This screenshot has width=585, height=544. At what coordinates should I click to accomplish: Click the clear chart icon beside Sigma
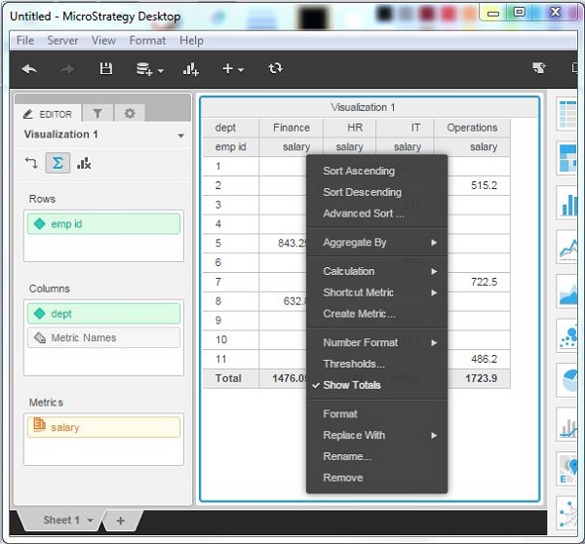(x=84, y=163)
